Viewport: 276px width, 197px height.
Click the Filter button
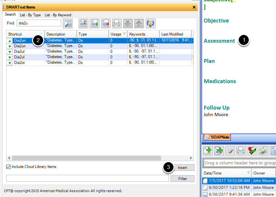click(182, 179)
